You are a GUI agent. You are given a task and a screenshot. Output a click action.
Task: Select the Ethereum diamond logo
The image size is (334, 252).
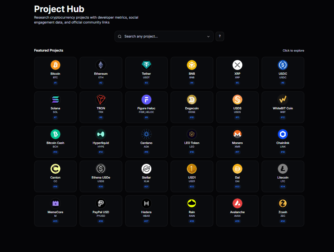(x=101, y=65)
